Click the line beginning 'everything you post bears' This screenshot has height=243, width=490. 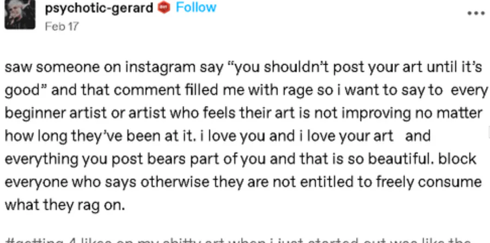pos(240,160)
